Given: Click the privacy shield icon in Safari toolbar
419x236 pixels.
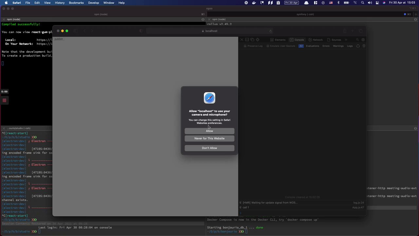Looking at the screenshot, I should click(141, 31).
